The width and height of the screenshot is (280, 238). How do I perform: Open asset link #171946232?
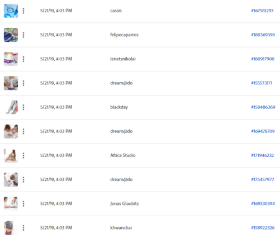tap(263, 155)
